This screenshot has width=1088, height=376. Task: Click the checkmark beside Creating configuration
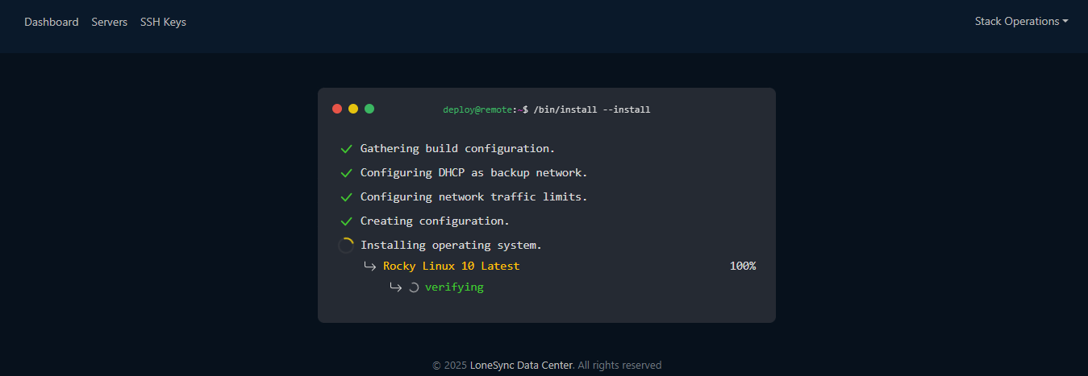(347, 221)
